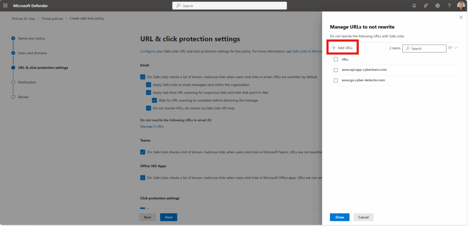This screenshot has width=468, height=226.
Task: Open the Safe Links in Microsoft link
Action: click(x=307, y=51)
